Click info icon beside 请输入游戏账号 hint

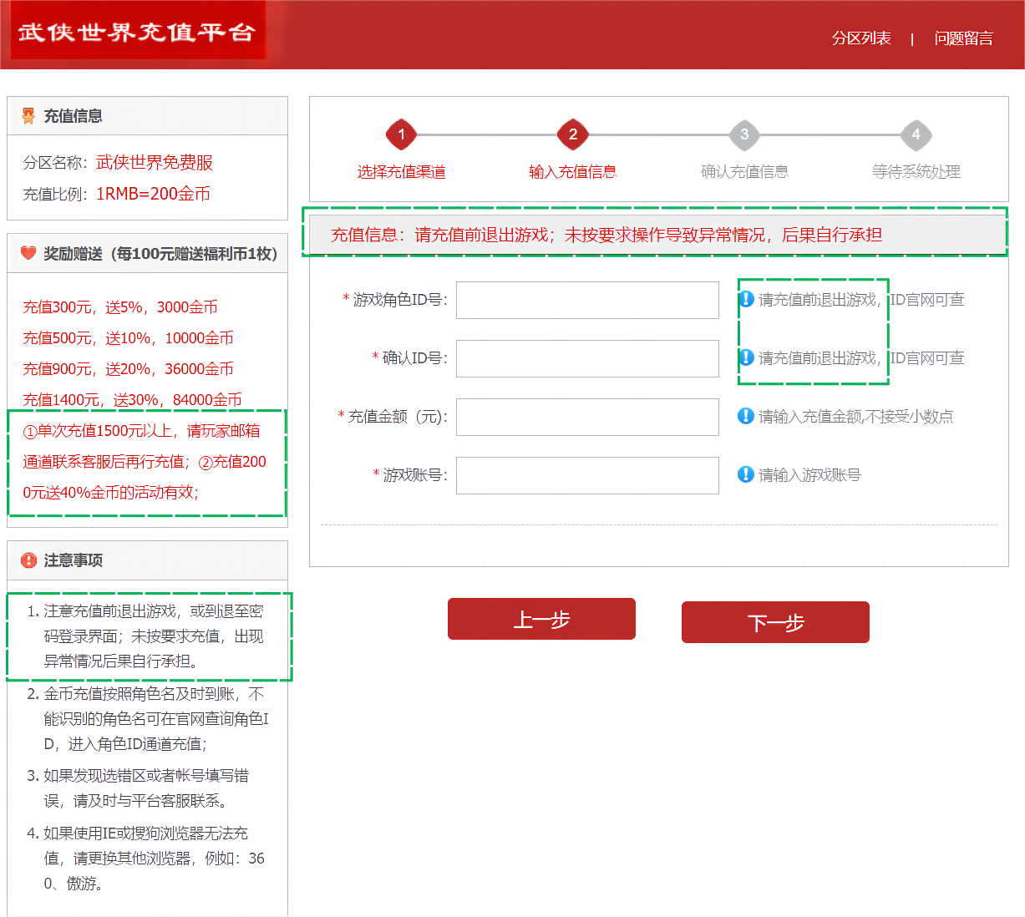(746, 474)
